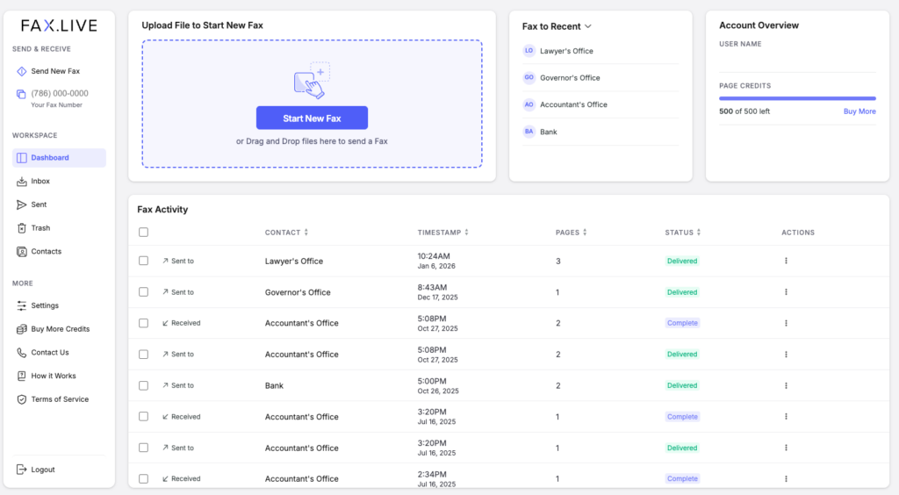Check the received 3:20PM Accountant's Office row
Image resolution: width=899 pixels, height=495 pixels.
coord(143,417)
